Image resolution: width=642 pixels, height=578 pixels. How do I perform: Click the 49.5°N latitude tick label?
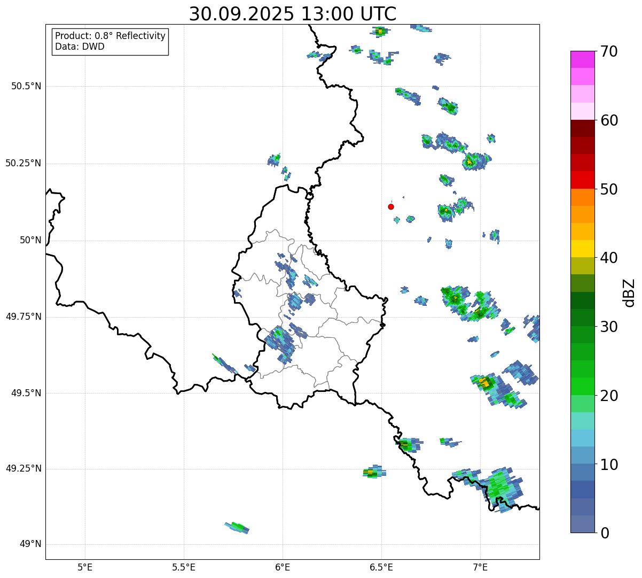pyautogui.click(x=26, y=393)
